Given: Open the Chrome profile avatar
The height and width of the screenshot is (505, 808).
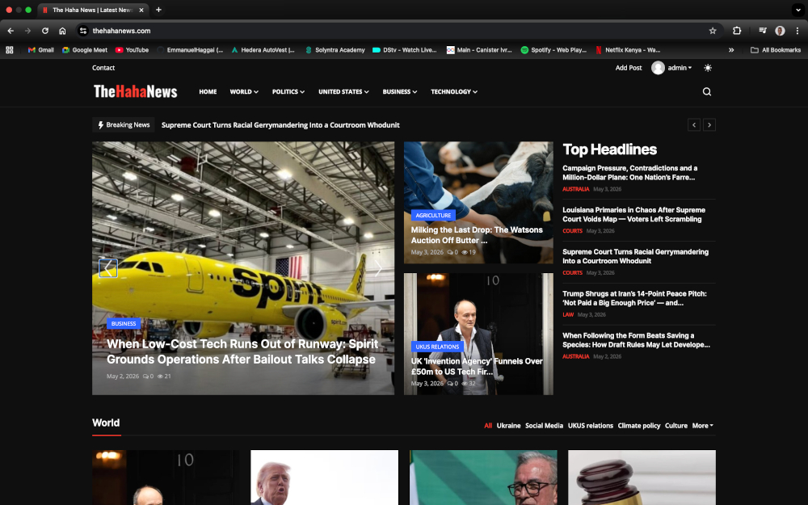Looking at the screenshot, I should point(781,31).
